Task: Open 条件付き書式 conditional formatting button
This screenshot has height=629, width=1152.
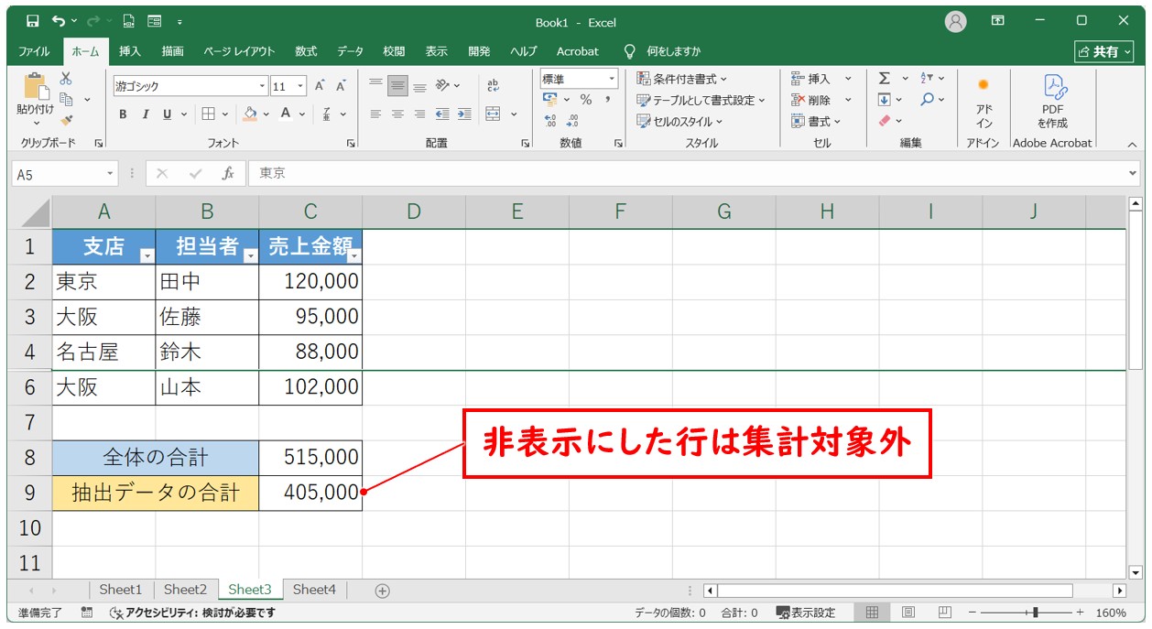Action: (682, 79)
